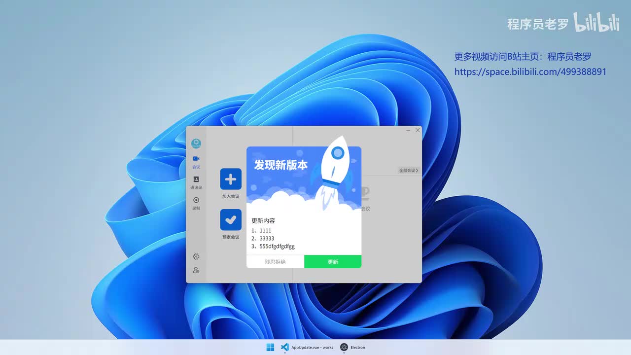The image size is (631, 355).
Task: Expand 全部会议 all meetings link
Action: [409, 171]
